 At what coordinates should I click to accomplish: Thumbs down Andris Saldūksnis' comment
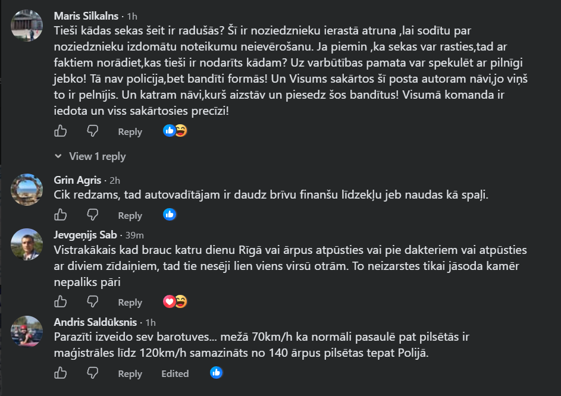pyautogui.click(x=93, y=373)
